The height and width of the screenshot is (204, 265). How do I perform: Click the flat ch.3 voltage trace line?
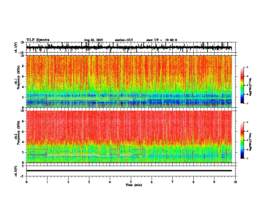pos(129,171)
